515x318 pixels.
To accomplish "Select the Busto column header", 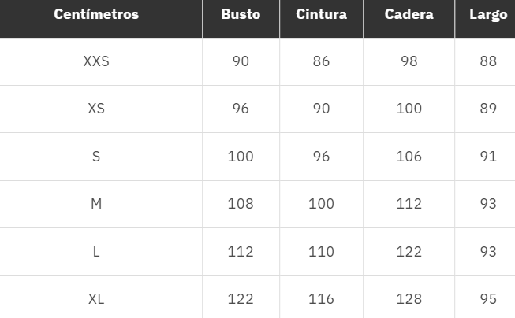I will point(241,15).
